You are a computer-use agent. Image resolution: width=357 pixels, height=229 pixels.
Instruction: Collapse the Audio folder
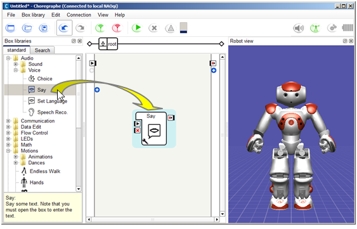(x=8, y=58)
